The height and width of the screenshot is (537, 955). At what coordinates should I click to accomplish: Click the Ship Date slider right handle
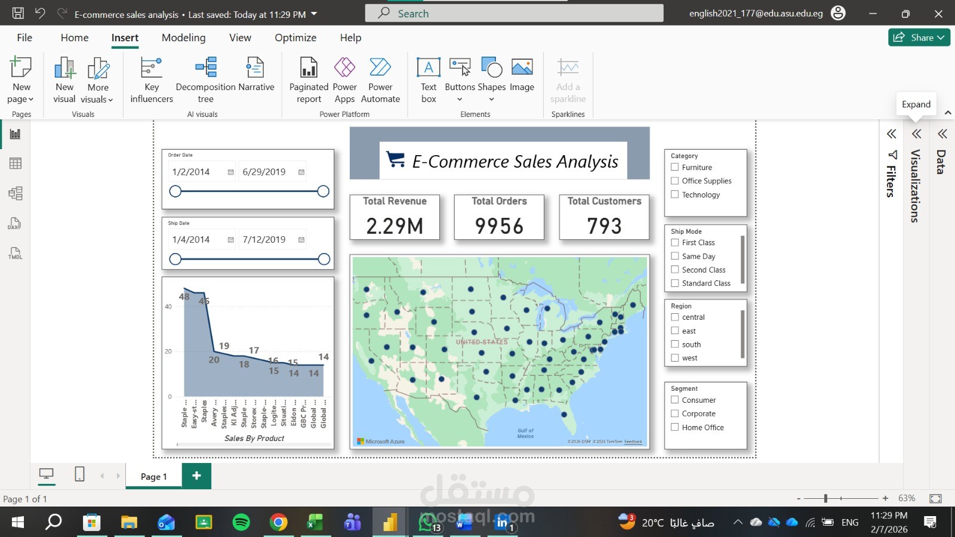(x=324, y=259)
